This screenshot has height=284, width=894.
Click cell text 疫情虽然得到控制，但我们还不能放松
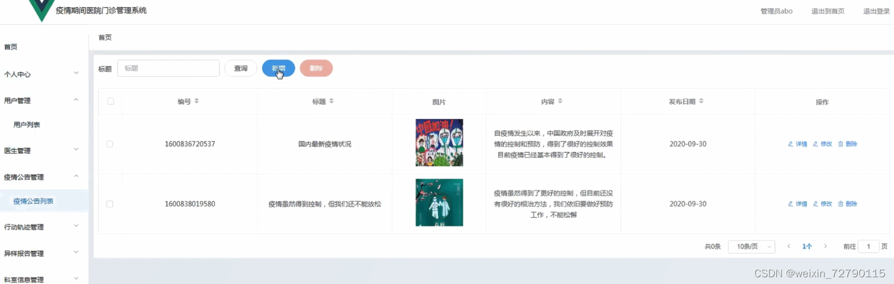(x=325, y=204)
